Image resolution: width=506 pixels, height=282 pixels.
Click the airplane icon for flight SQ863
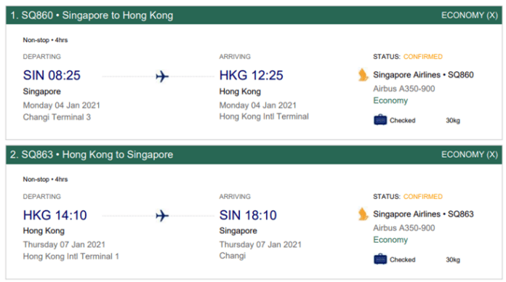click(x=162, y=216)
